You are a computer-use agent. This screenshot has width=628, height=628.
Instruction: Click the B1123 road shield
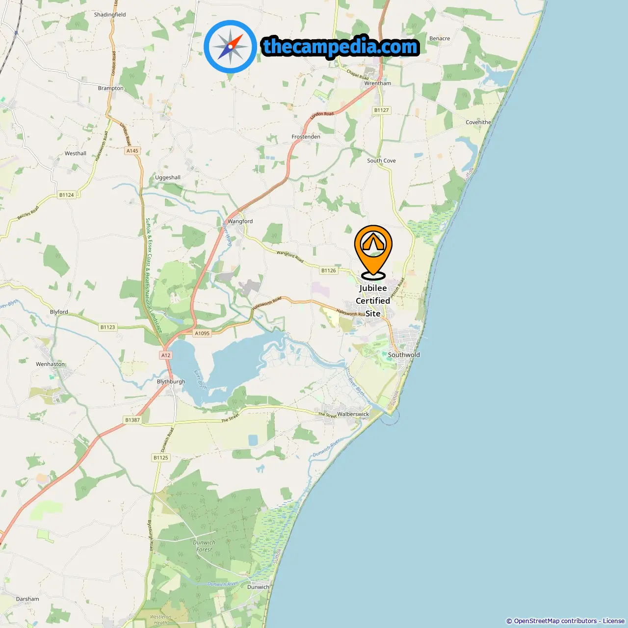pyautogui.click(x=108, y=327)
